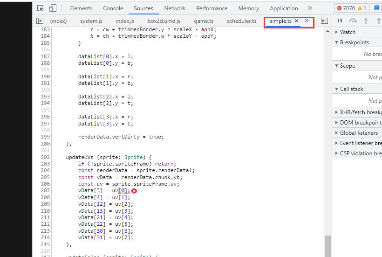Step over next function call icon
382x257 pixels.
(353, 21)
